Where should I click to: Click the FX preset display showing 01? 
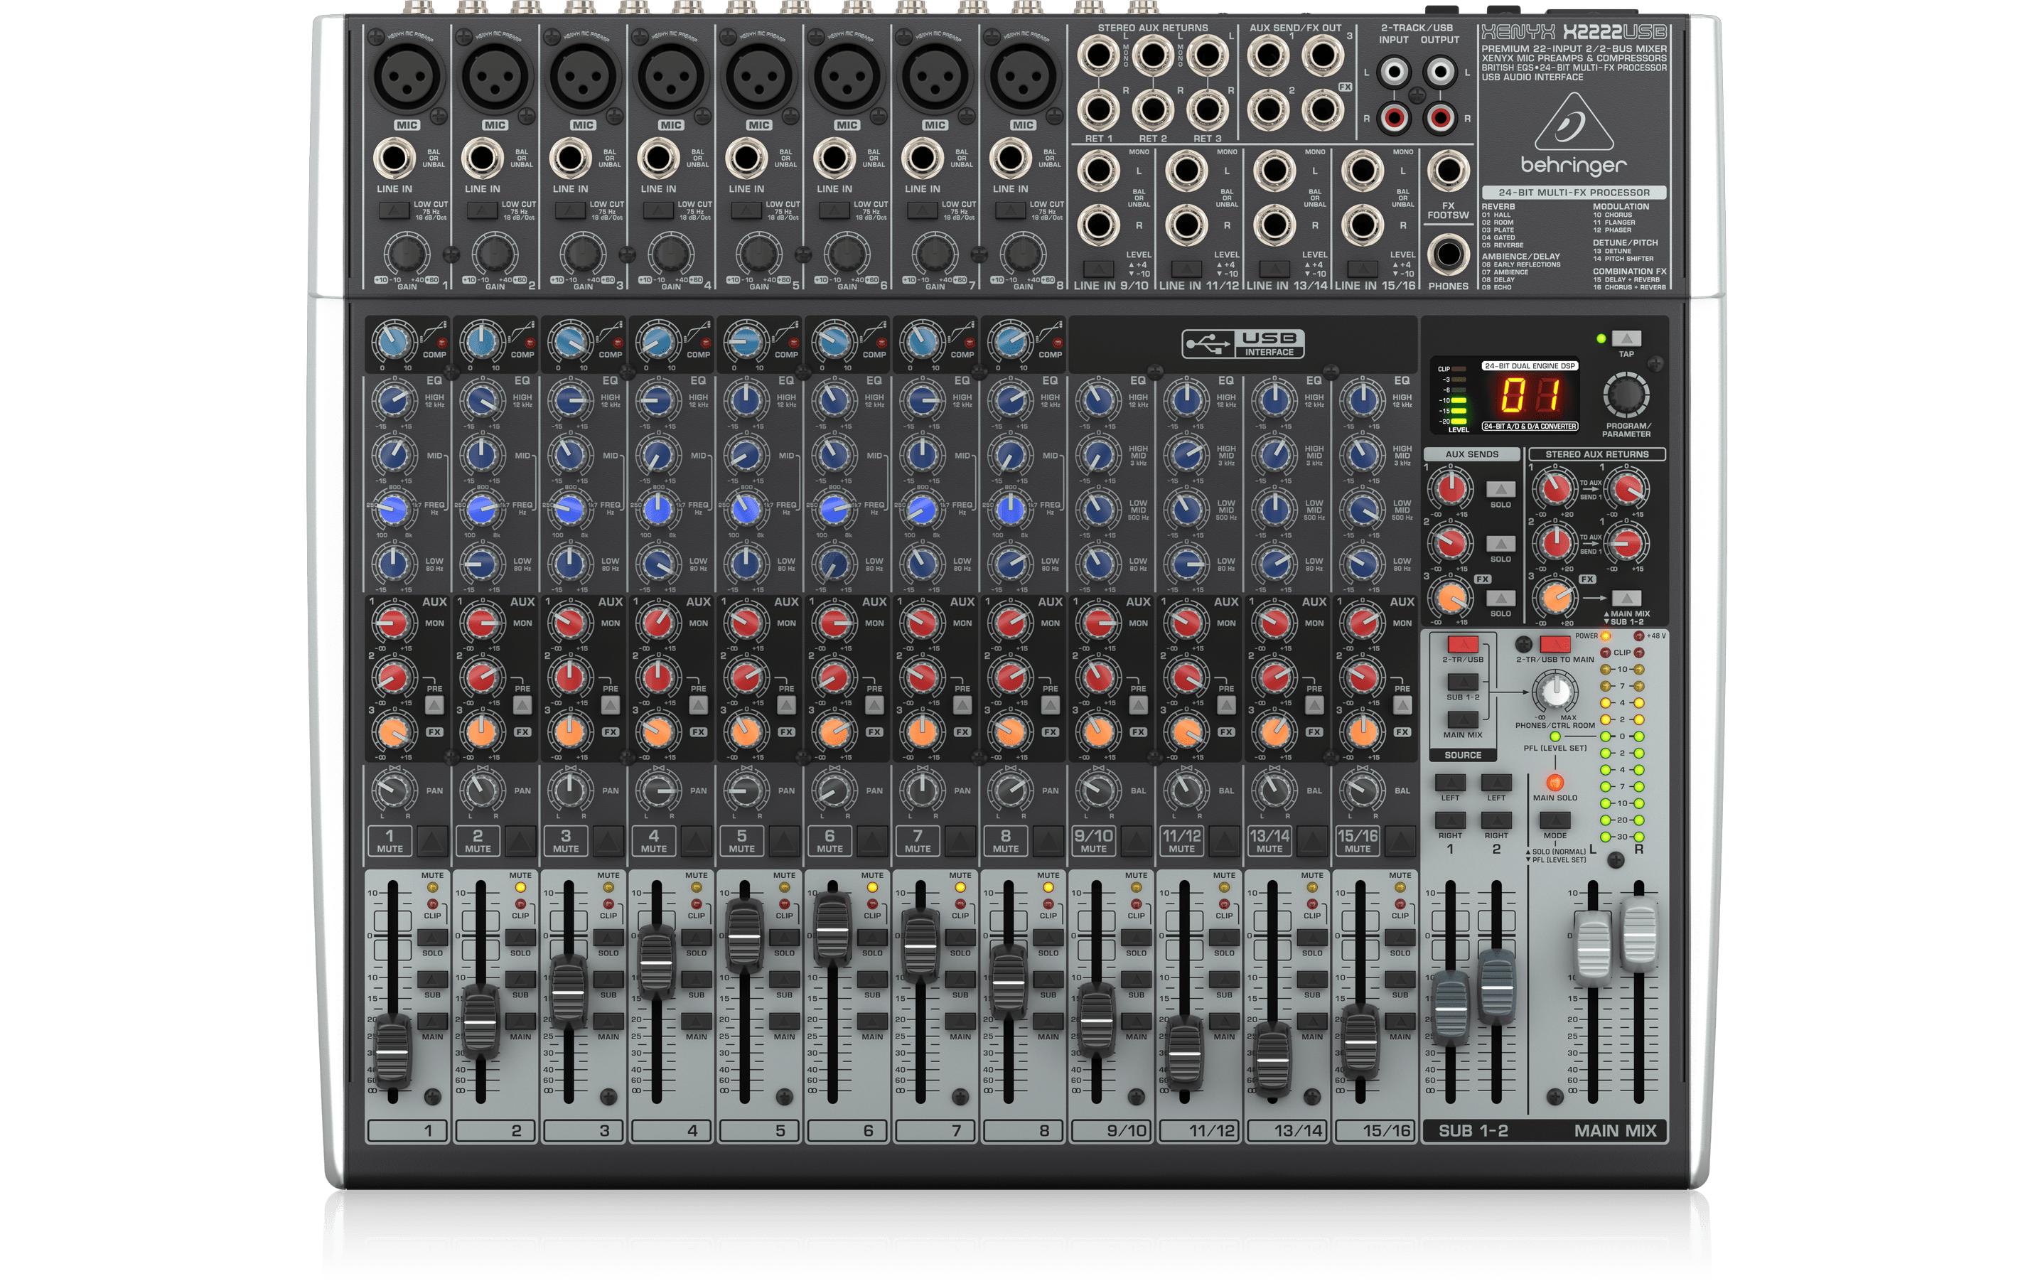point(1530,395)
